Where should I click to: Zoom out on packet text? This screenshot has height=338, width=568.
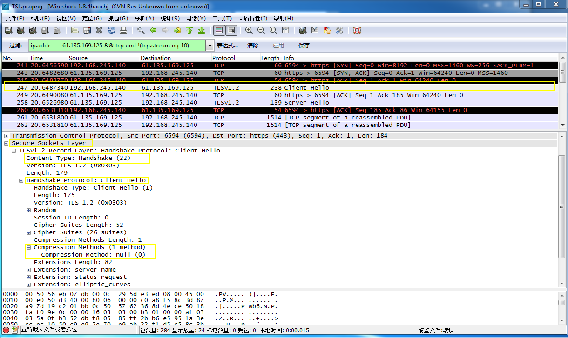point(261,30)
